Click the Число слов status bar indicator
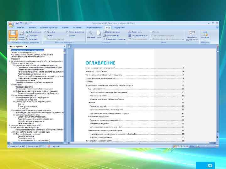This screenshot has height=169, width=226. pyautogui.click(x=36, y=146)
